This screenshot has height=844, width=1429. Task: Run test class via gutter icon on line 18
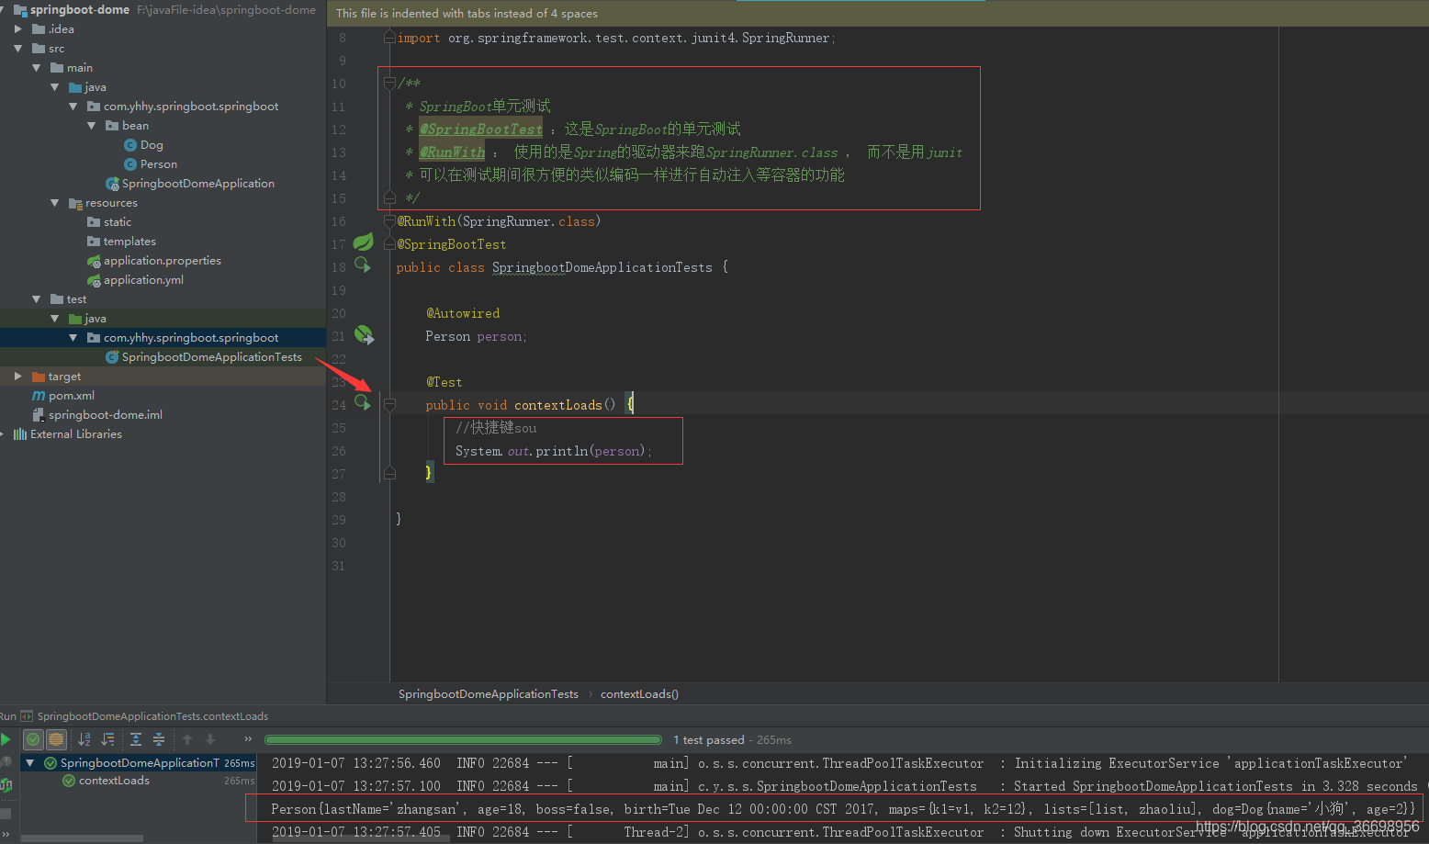(363, 265)
